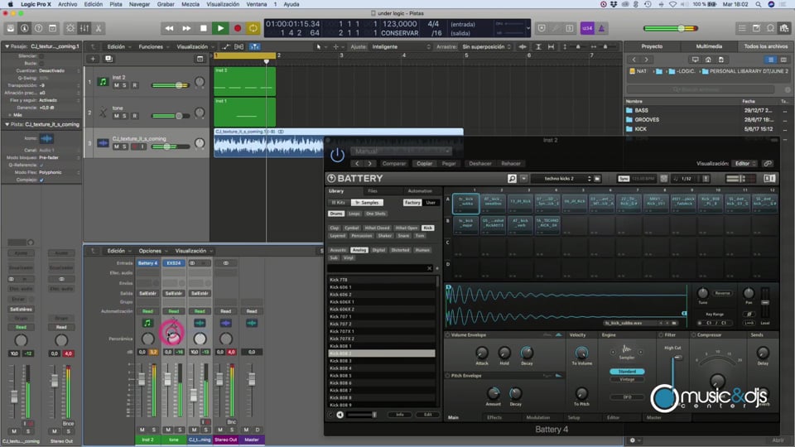Arm recording with the red record button
795x447 pixels.
(x=238, y=28)
